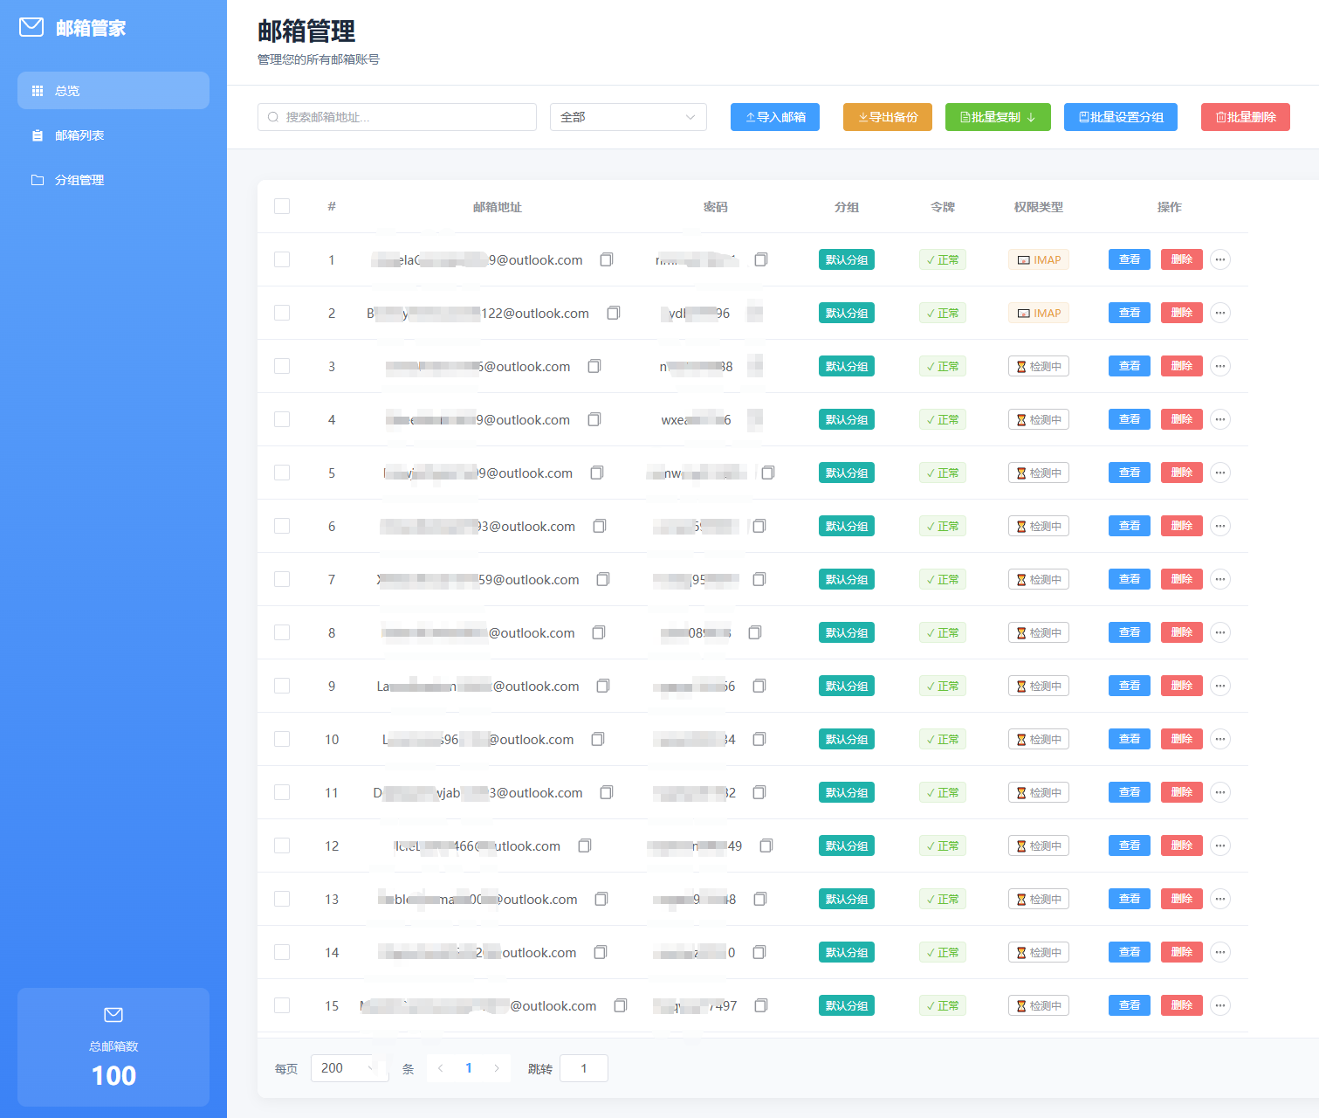Image resolution: width=1319 pixels, height=1118 pixels.
Task: Click the 跳转 page number input
Action: 584,1068
